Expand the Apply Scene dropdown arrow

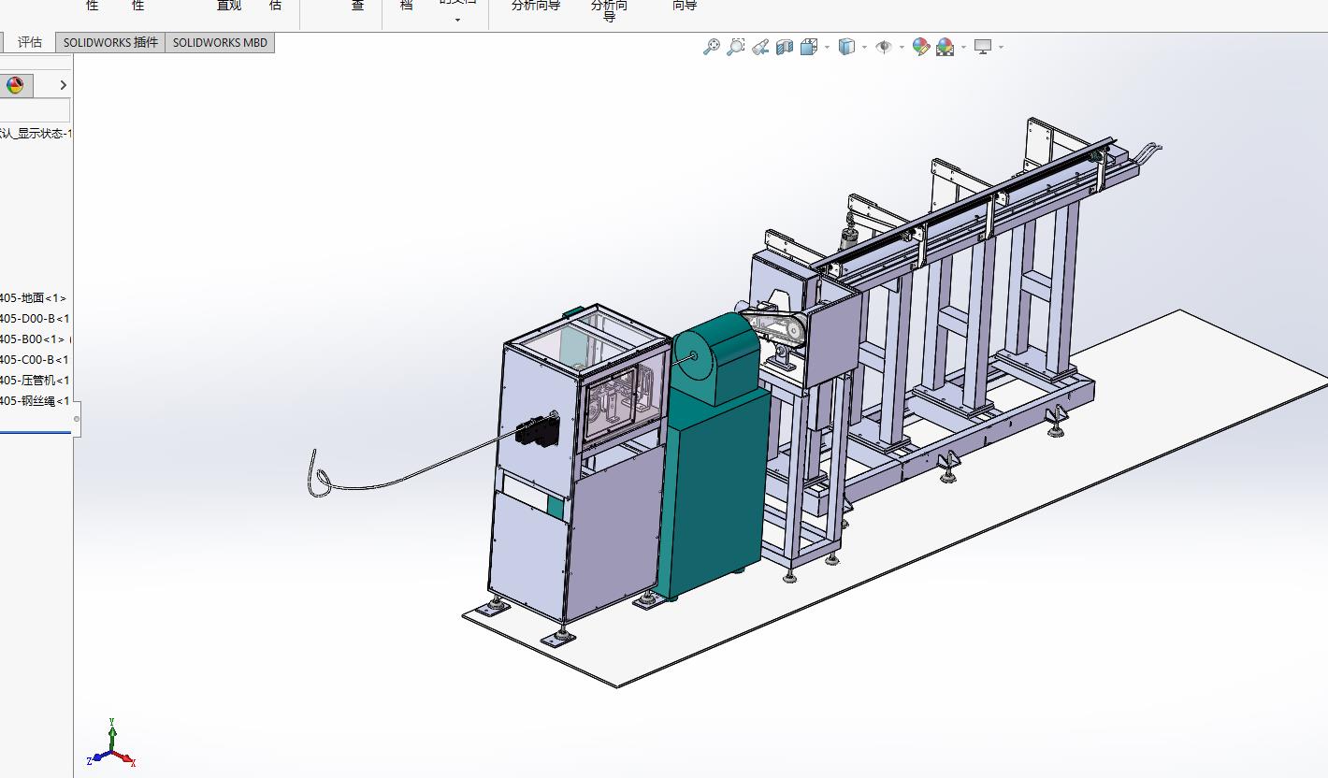(963, 47)
